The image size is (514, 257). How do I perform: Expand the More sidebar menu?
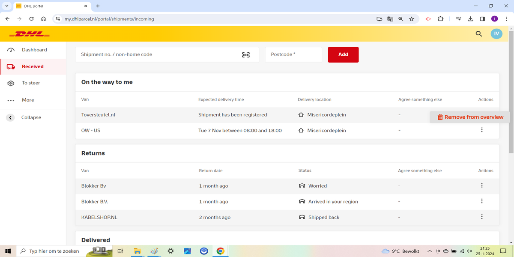click(x=28, y=100)
